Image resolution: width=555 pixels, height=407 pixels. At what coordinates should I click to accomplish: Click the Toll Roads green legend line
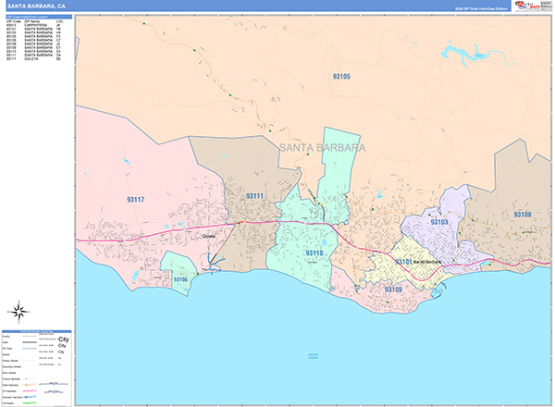[30, 403]
